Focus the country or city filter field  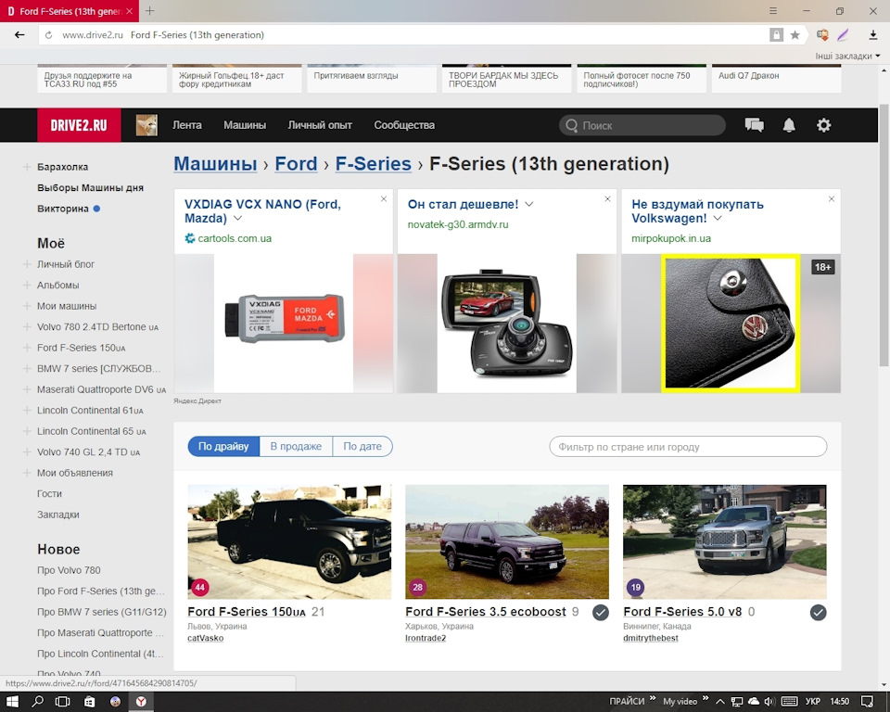coord(688,447)
